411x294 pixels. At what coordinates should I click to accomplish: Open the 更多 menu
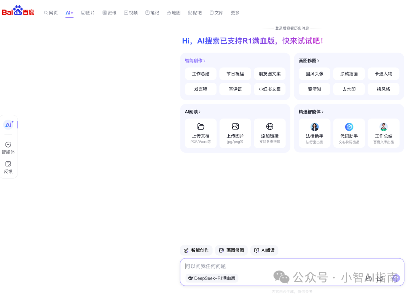(x=235, y=13)
